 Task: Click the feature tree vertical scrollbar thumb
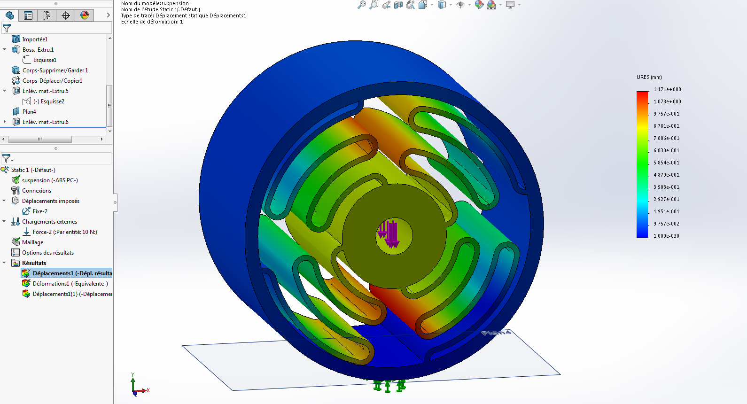pyautogui.click(x=109, y=106)
